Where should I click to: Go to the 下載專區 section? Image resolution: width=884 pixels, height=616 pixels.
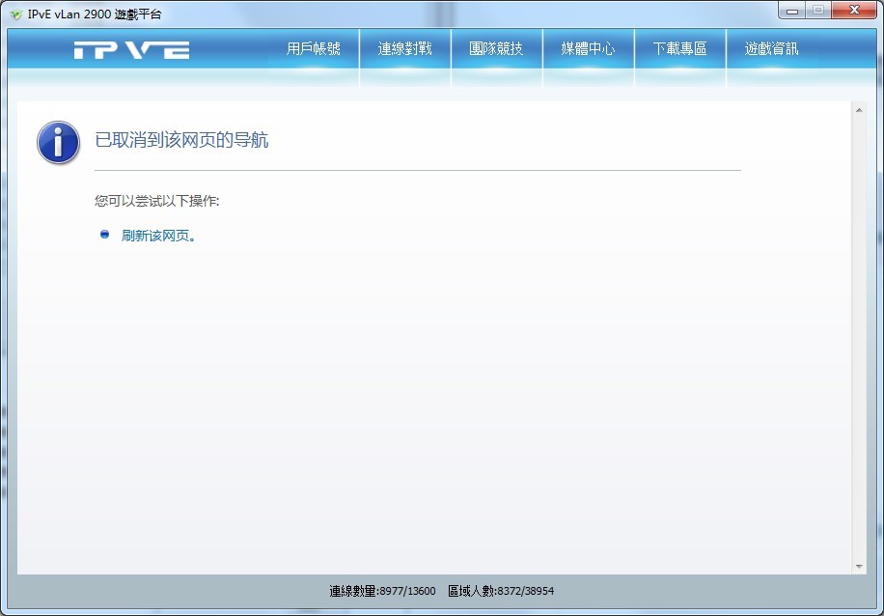(680, 49)
